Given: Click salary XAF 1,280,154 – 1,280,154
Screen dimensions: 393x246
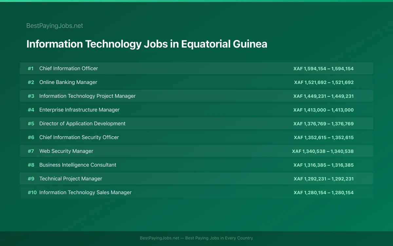Looking at the screenshot, I should pyautogui.click(x=324, y=193).
